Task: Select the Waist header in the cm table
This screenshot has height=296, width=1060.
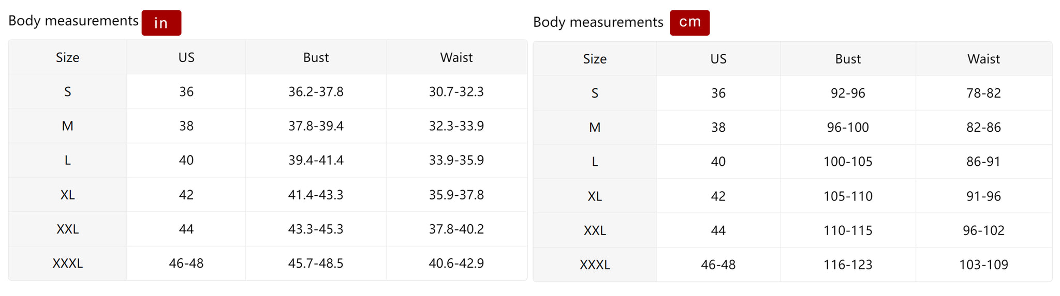Action: click(x=983, y=59)
